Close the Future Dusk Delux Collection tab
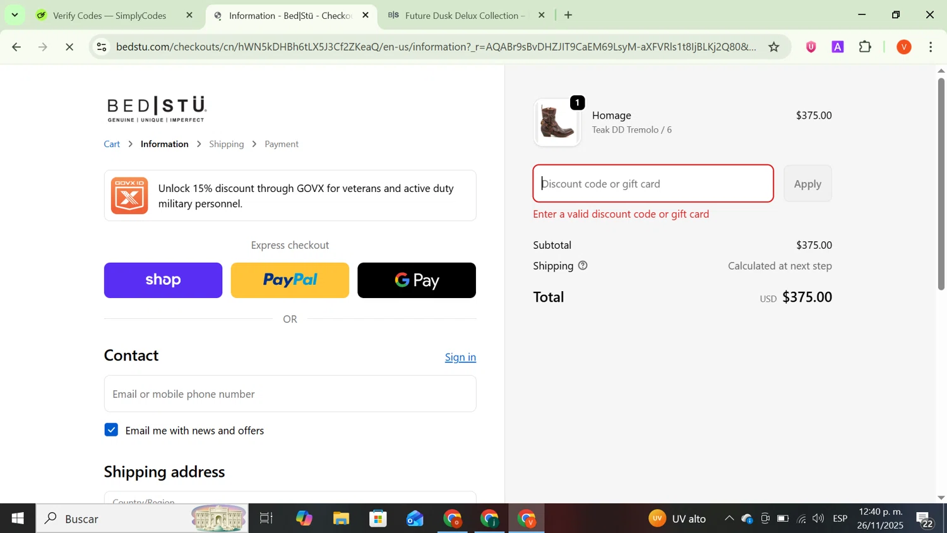Viewport: 947px width, 533px height. click(x=541, y=15)
